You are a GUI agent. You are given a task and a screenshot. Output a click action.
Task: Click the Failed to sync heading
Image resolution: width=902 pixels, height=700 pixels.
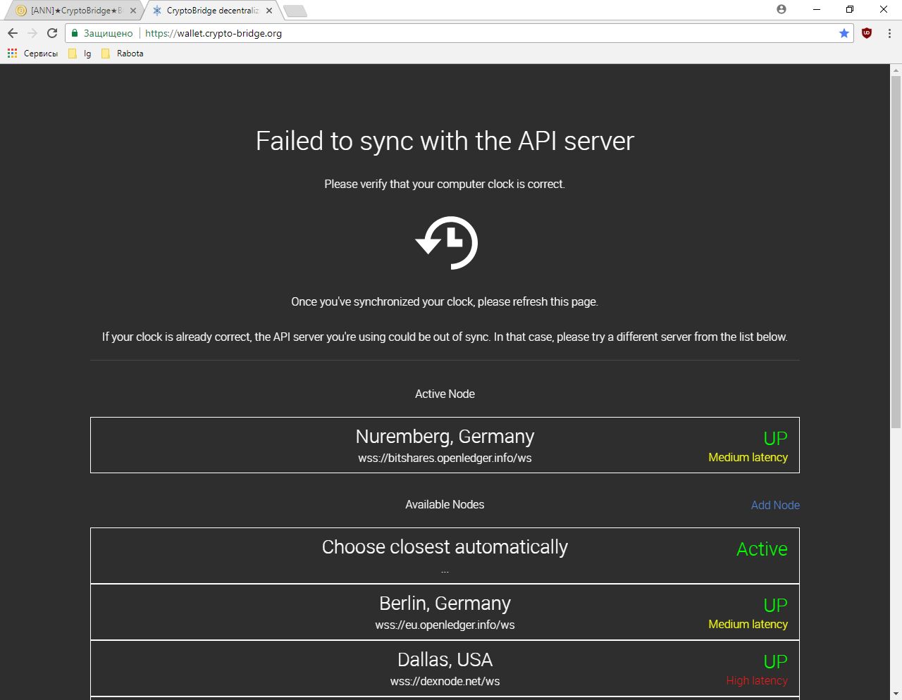point(445,141)
